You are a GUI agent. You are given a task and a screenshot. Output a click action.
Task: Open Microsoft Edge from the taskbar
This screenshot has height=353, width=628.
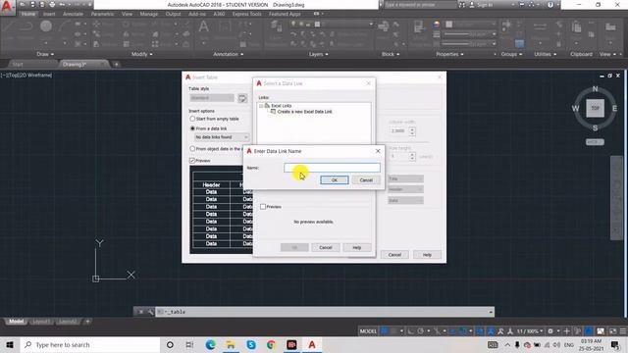(x=210, y=344)
